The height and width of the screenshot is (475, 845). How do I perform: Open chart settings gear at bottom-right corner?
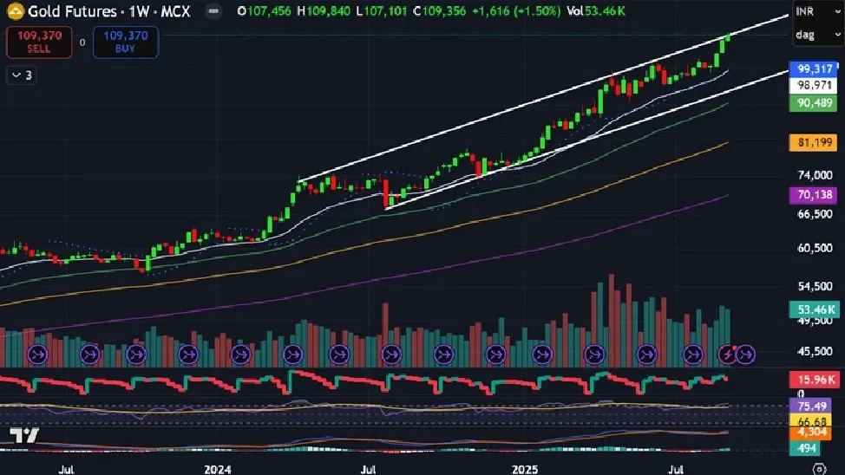pos(819,469)
